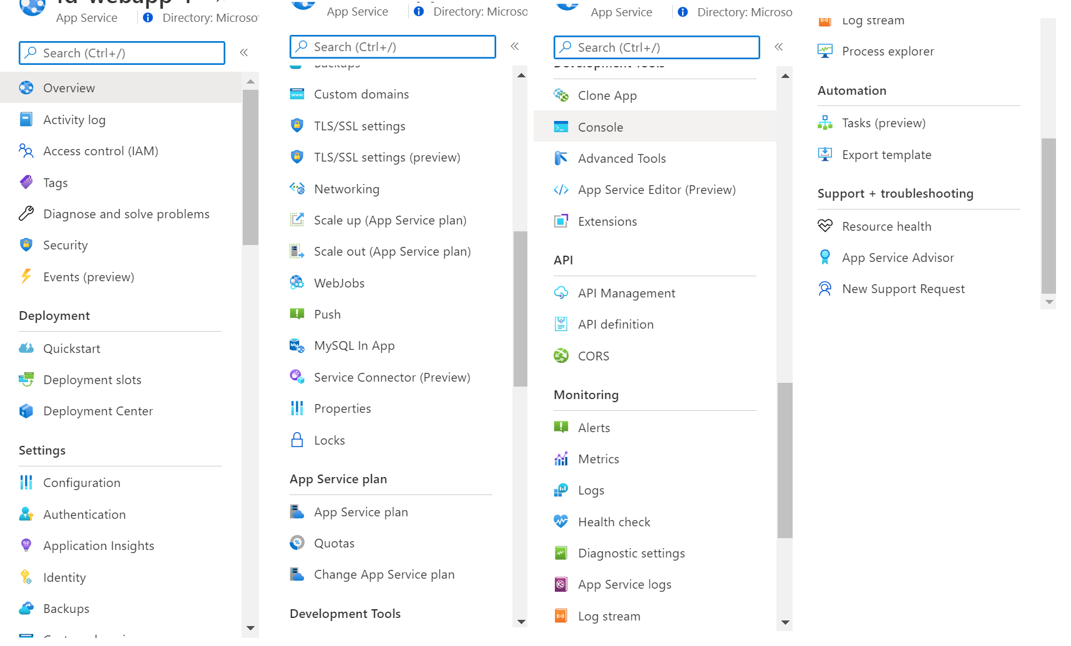The image size is (1071, 646).
Task: Open Log stream below App Service logs
Action: [609, 616]
